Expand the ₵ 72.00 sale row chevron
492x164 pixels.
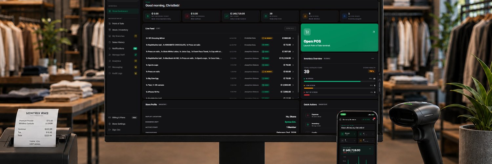point(293,45)
